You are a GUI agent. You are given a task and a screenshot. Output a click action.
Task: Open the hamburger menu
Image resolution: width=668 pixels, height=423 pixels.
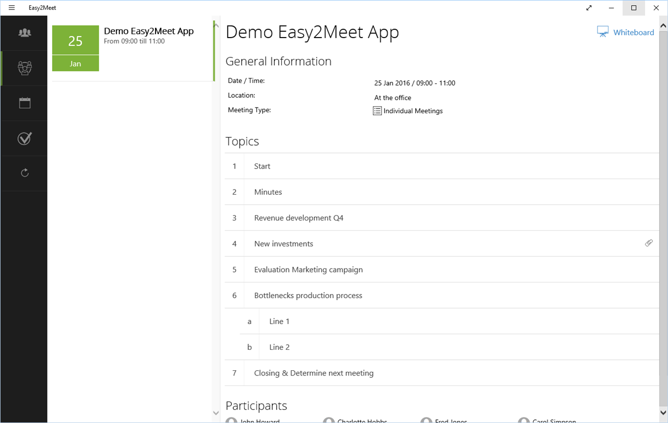[x=11, y=8]
